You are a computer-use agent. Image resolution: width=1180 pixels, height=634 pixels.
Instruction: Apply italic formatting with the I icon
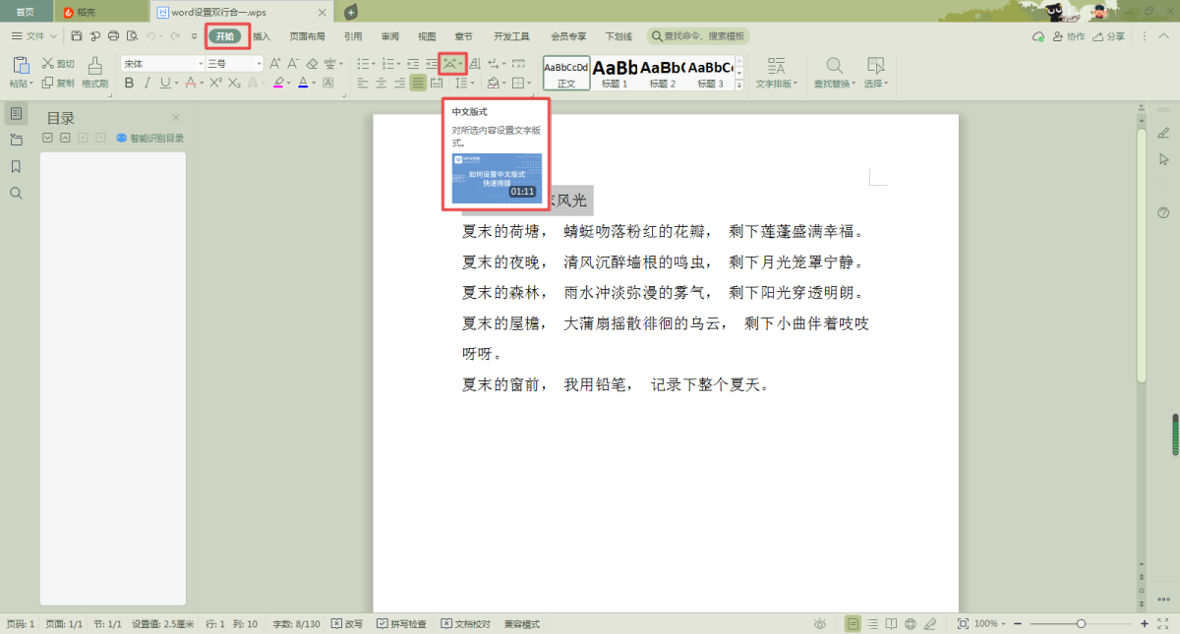tap(148, 84)
